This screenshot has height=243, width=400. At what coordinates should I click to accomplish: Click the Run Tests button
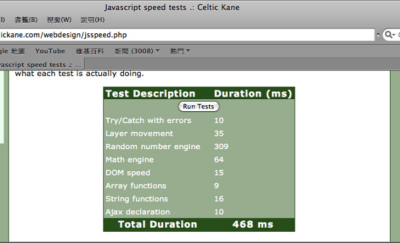[x=199, y=107]
